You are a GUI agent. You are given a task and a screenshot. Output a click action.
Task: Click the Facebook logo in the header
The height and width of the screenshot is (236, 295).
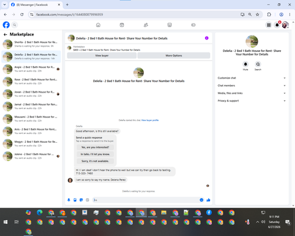[x=6, y=25]
